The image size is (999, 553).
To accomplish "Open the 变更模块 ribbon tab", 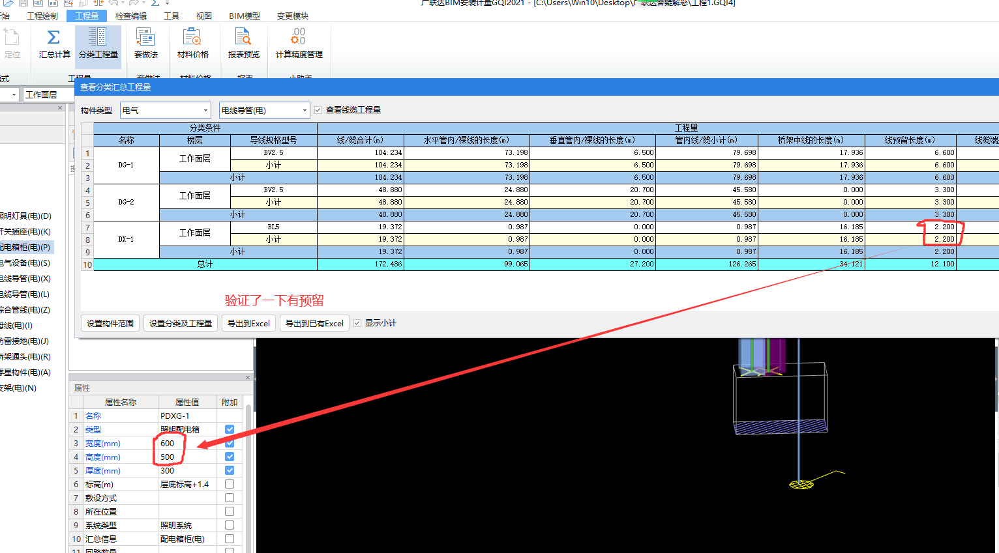I will tap(293, 16).
